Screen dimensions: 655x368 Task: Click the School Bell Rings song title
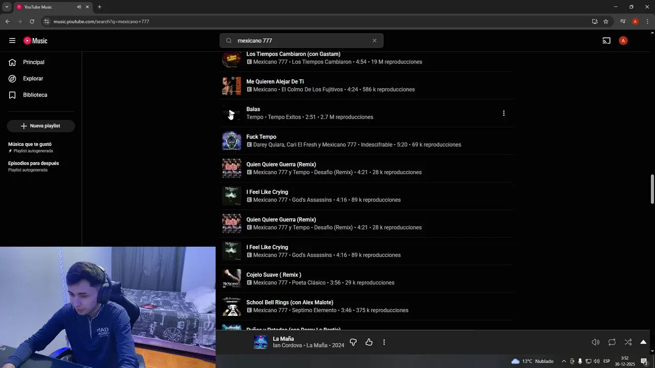click(x=290, y=303)
